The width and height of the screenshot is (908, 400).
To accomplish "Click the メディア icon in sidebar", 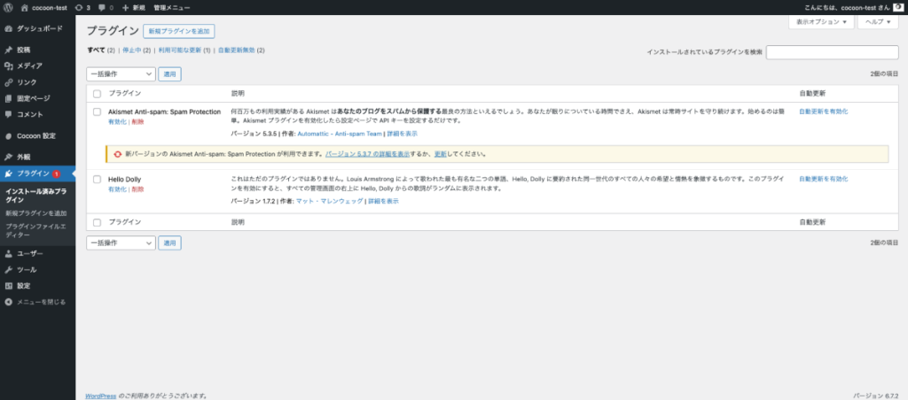I will pyautogui.click(x=9, y=65).
